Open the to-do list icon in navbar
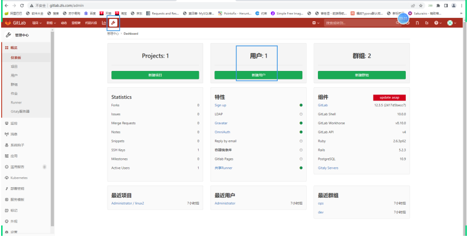This screenshot has width=468, height=237. [x=427, y=23]
